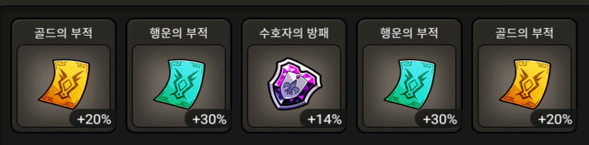589x145 pixels.
Task: Tap the +30% badge left of the shield card
Action: tap(209, 119)
